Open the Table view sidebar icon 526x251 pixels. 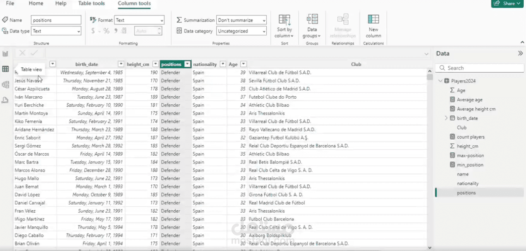[x=5, y=69]
